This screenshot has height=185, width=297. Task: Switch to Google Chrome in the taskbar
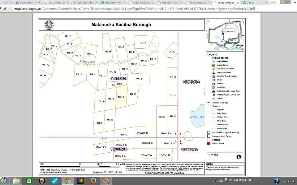67,181
